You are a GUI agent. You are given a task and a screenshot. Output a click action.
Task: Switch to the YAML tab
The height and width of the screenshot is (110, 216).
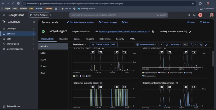click(x=132, y=39)
